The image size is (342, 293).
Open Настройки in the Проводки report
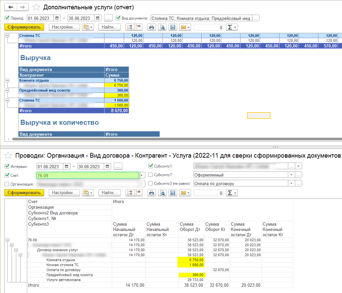tap(64, 192)
